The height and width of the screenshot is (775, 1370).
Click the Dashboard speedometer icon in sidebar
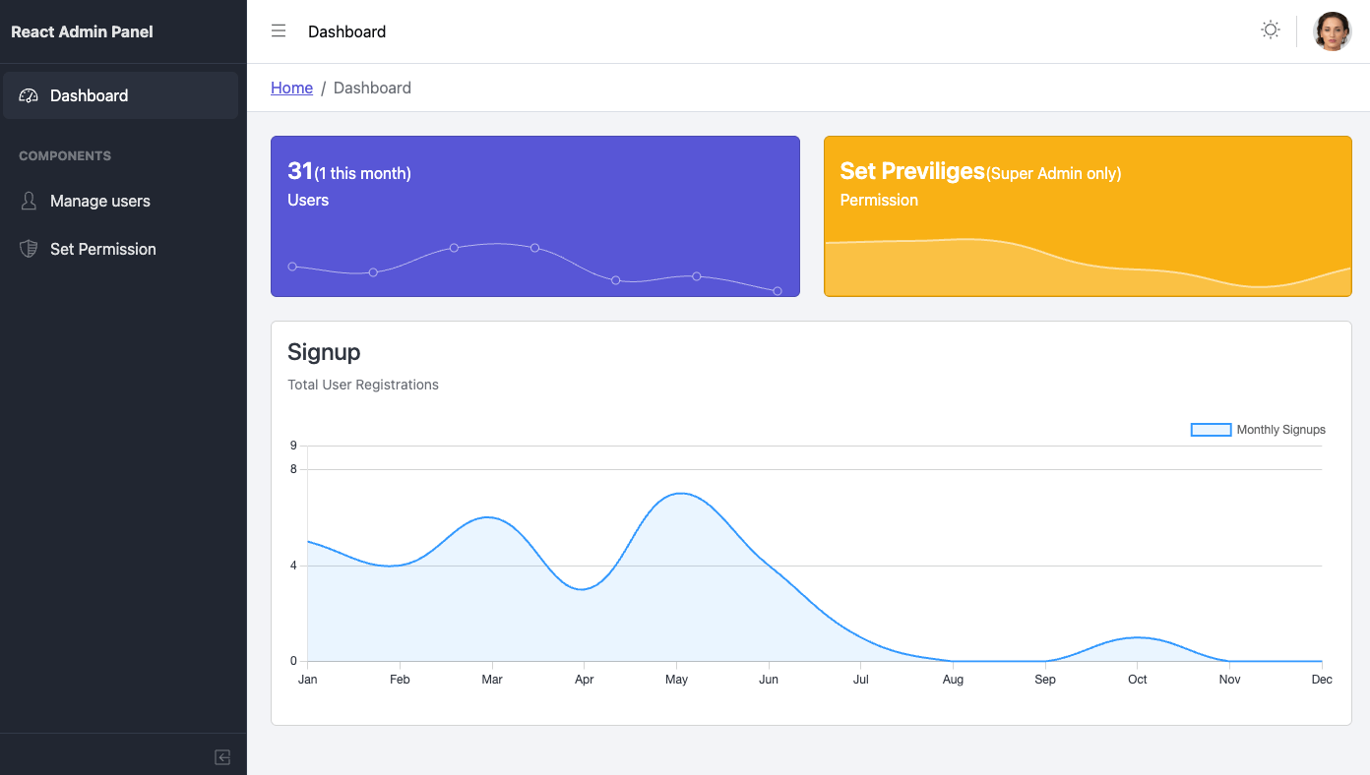click(x=28, y=94)
